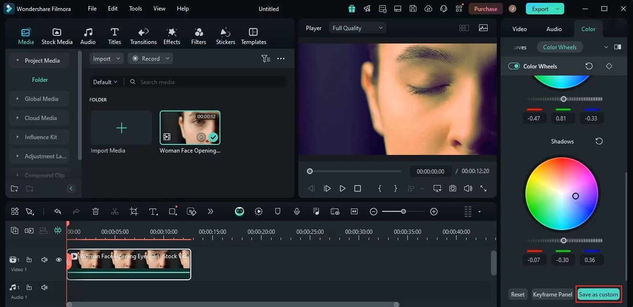The height and width of the screenshot is (307, 633).
Task: Hide the Video 1 track with the eye icon
Action: tap(58, 260)
